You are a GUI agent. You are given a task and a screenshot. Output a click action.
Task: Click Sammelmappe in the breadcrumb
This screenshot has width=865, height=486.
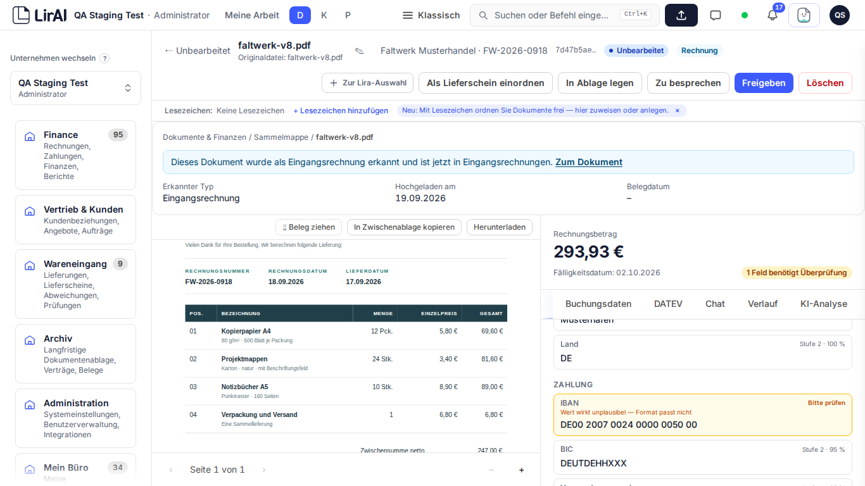pos(281,137)
